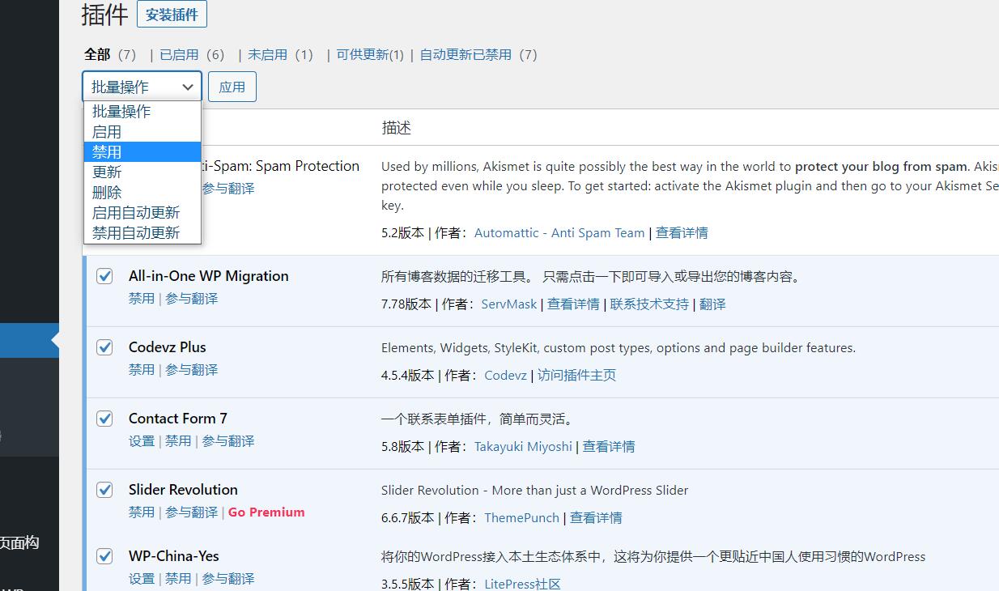999x591 pixels.
Task: Click the 描述 column header
Action: (x=397, y=128)
